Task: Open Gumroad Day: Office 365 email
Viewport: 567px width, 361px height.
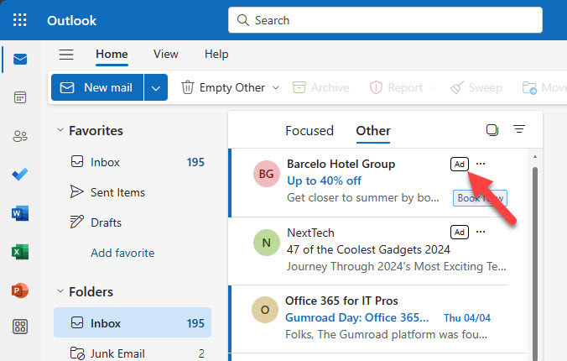Action: [378, 319]
